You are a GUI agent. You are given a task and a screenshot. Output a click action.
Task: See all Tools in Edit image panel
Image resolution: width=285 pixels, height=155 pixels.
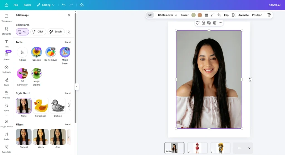68,42
